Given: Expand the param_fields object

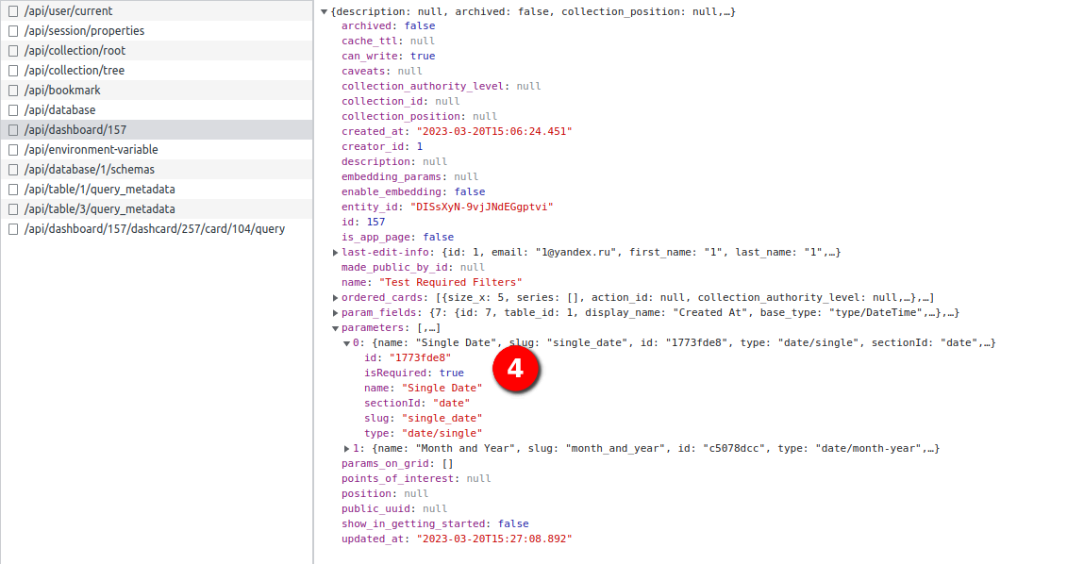Looking at the screenshot, I should tap(335, 312).
